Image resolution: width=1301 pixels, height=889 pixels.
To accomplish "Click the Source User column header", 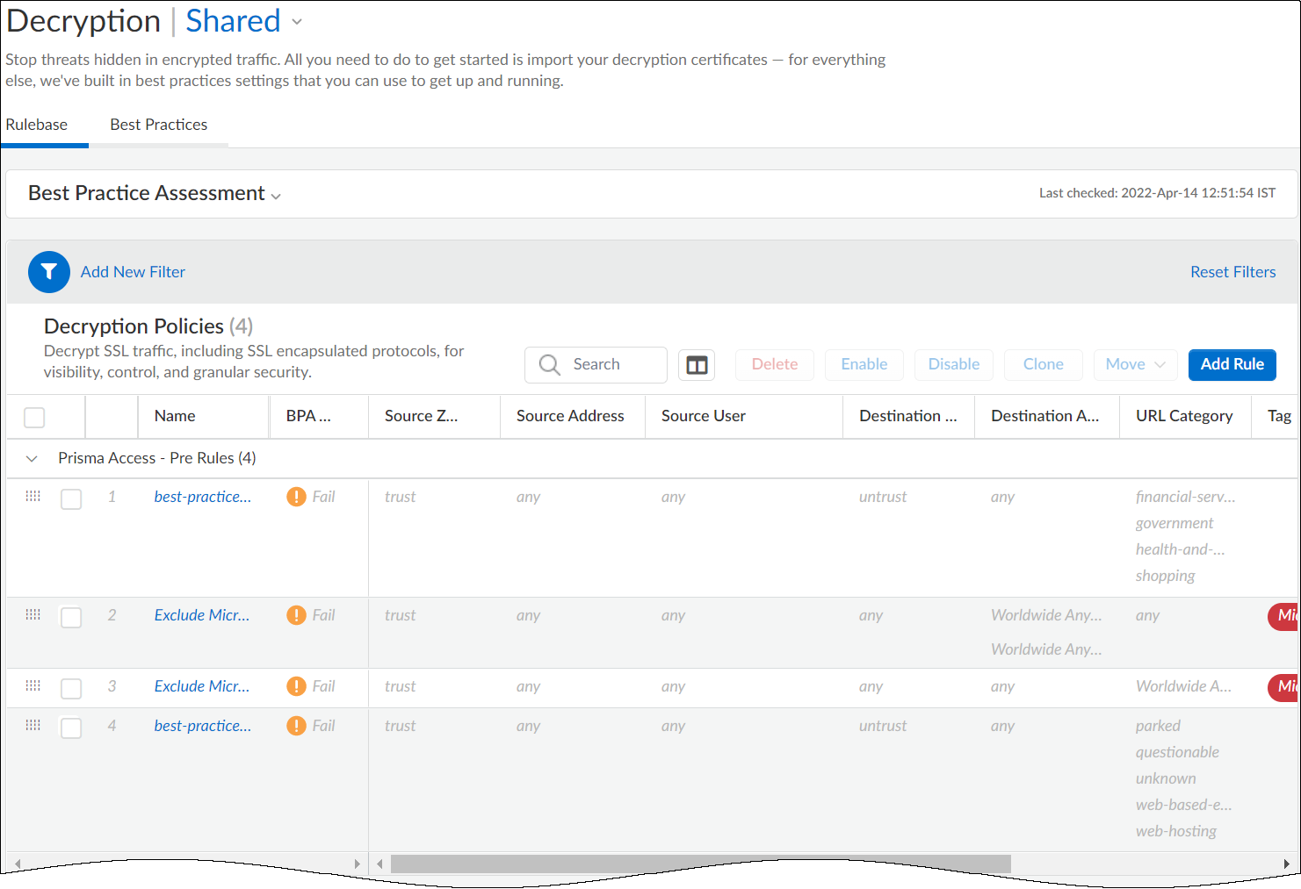I will pos(704,416).
